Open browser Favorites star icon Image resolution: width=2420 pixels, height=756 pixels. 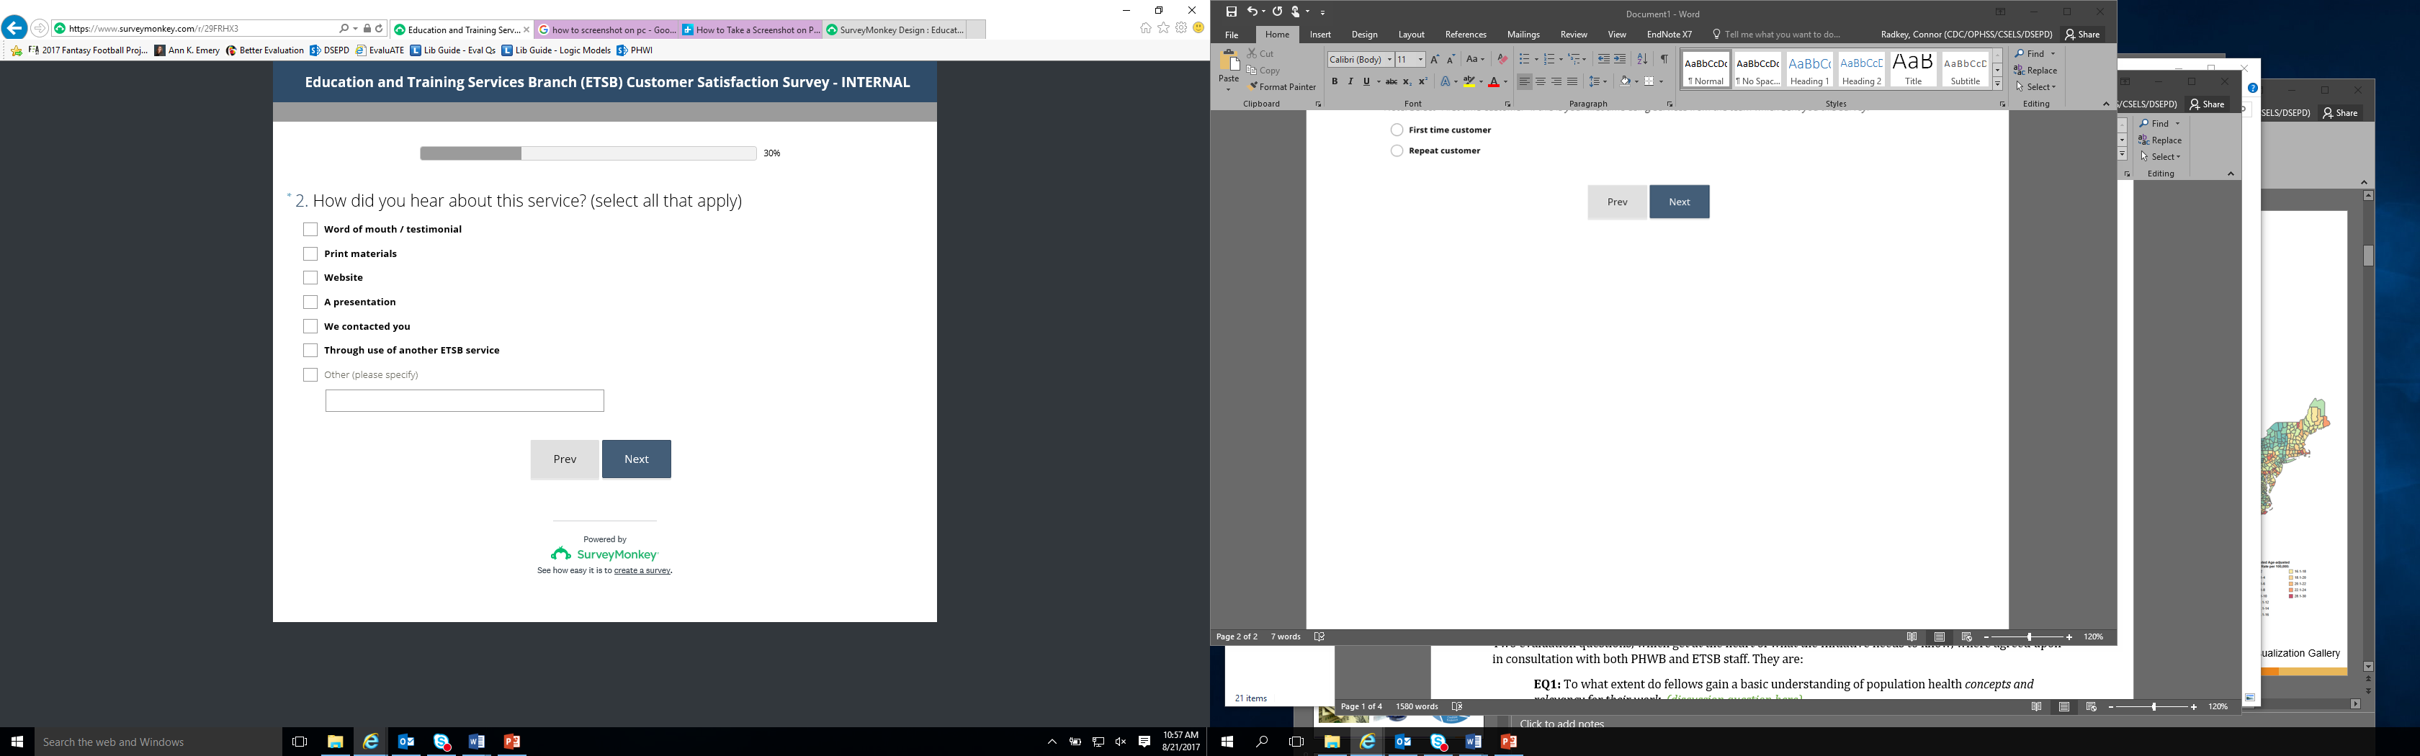tap(1164, 28)
